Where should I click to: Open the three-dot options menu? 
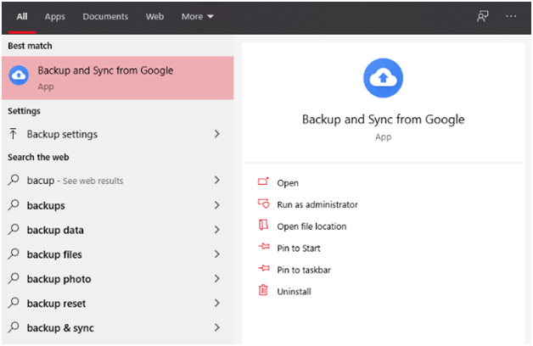tap(511, 16)
